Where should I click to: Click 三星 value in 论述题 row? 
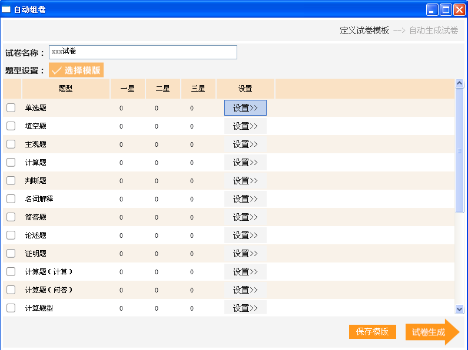tap(192, 235)
